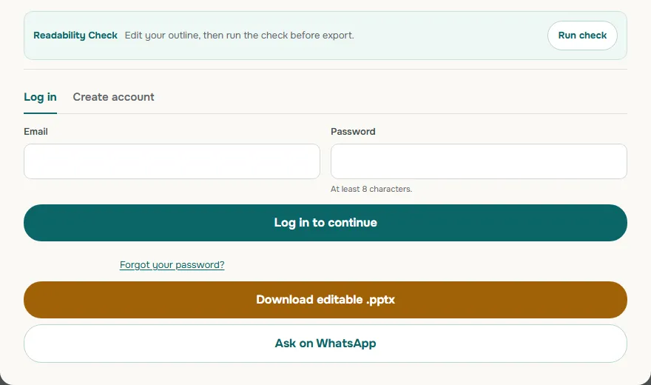Click the Run check button
This screenshot has height=385, width=651.
pos(582,36)
